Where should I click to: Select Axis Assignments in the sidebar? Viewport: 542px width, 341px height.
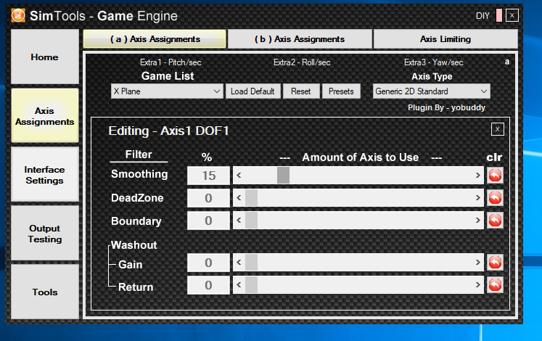point(44,116)
